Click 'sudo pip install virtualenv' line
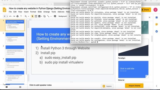160x90 pixels. 64,62
